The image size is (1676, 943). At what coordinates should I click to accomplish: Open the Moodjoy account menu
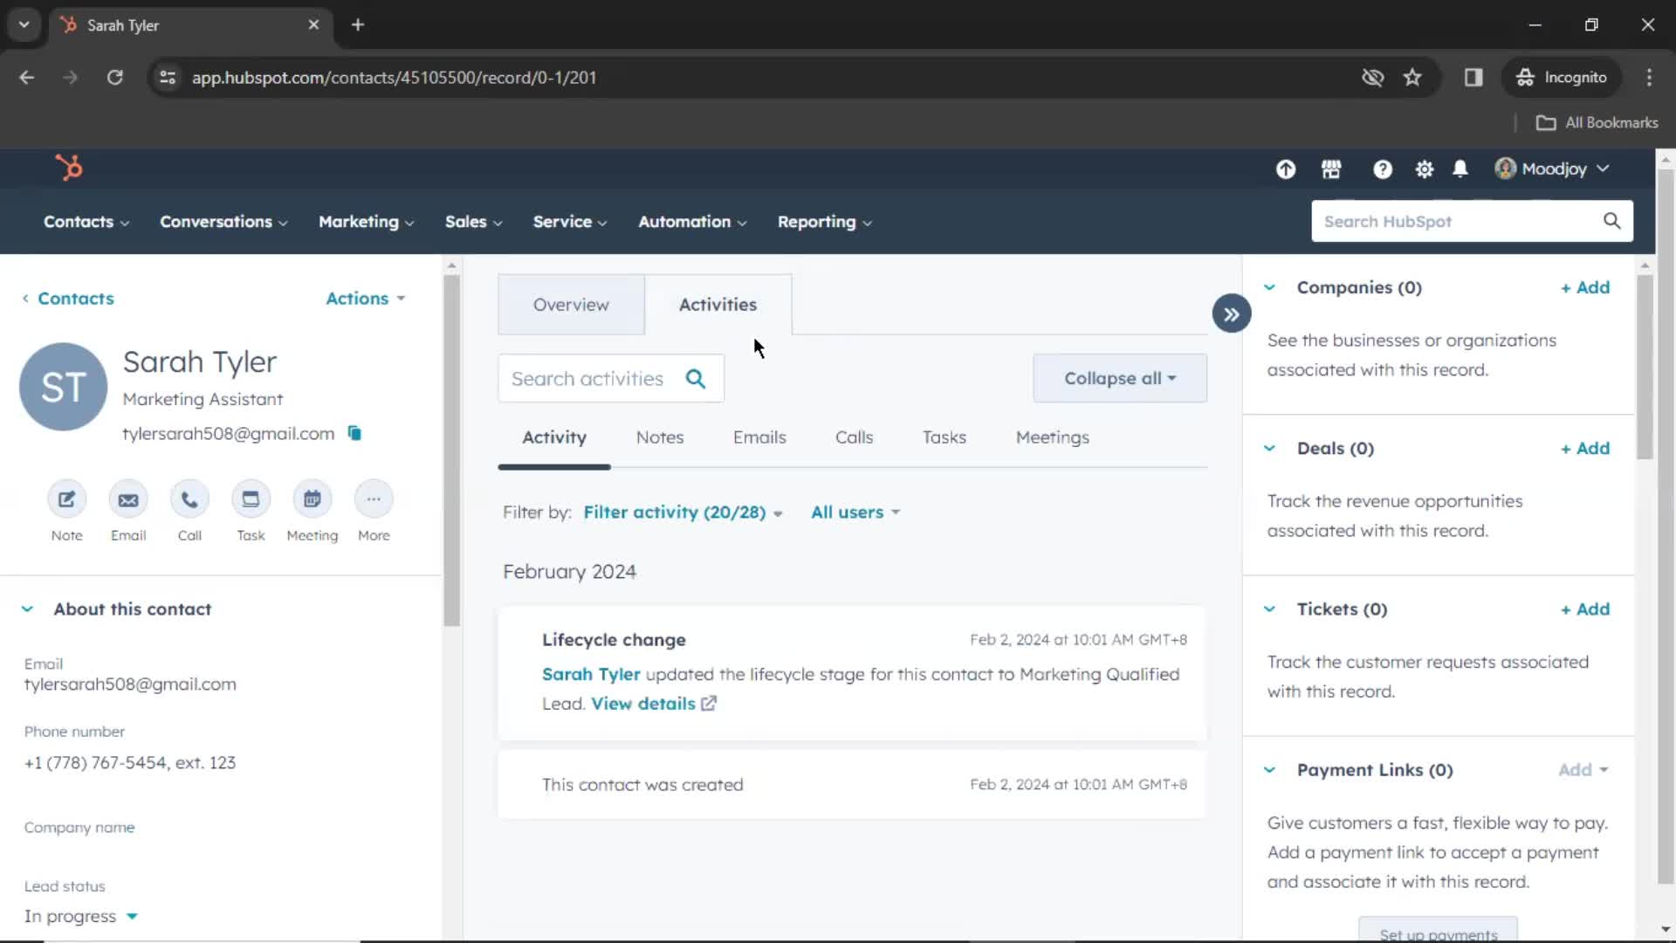[x=1552, y=169]
